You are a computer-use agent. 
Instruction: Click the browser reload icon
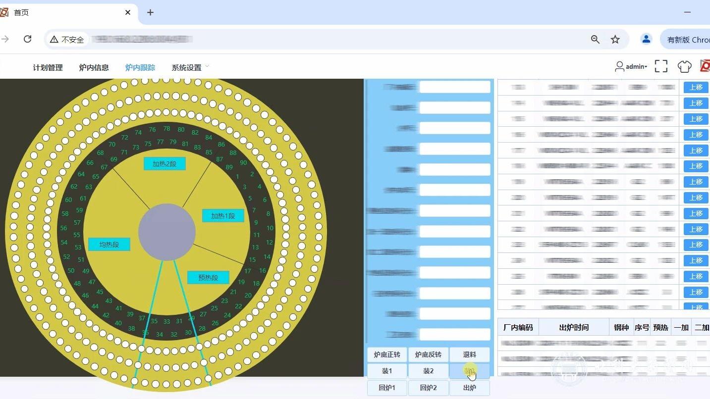[28, 39]
